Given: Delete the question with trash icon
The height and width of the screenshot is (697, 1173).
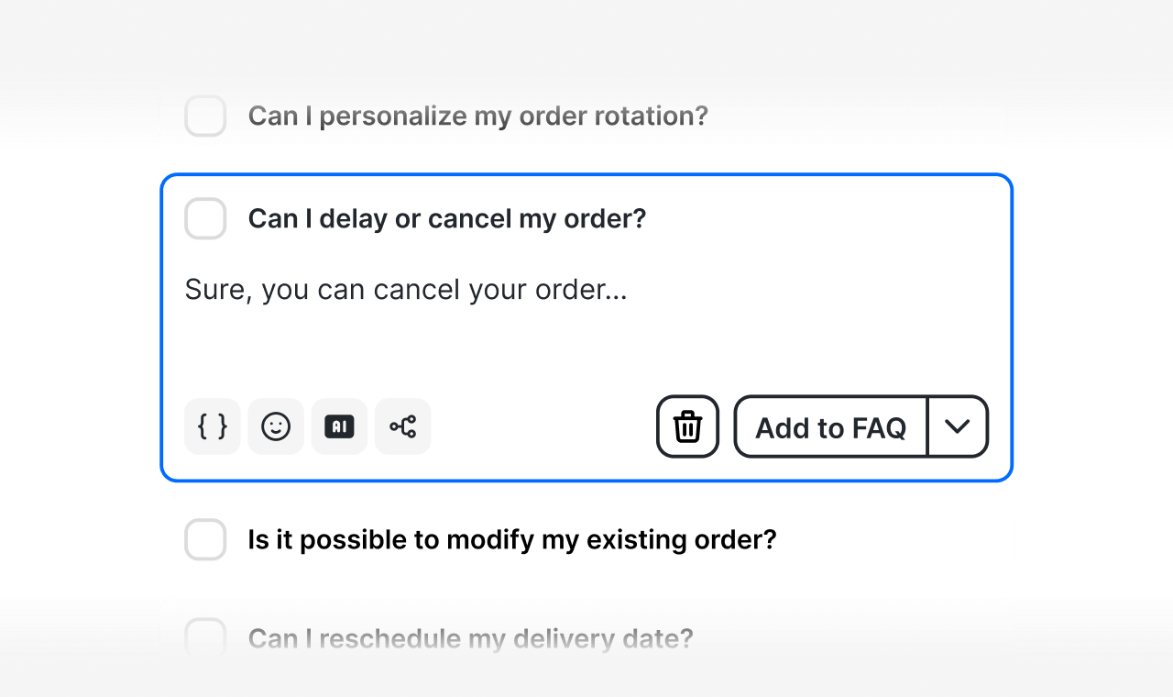Looking at the screenshot, I should (x=687, y=426).
